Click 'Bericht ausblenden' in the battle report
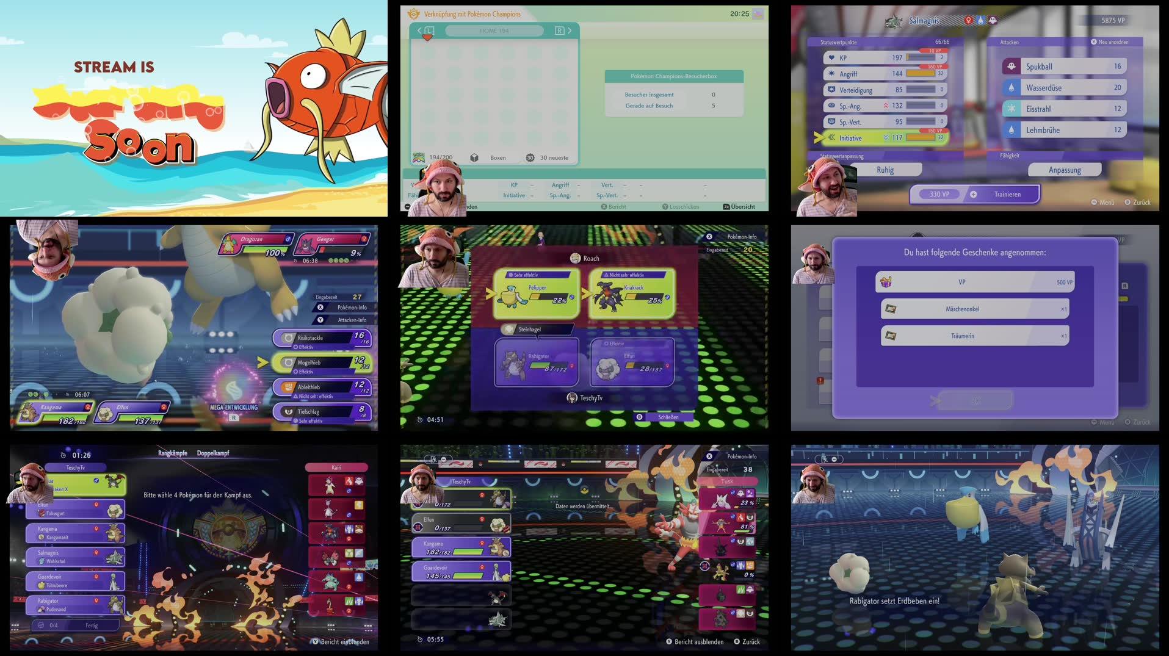The height and width of the screenshot is (656, 1169). [x=695, y=641]
